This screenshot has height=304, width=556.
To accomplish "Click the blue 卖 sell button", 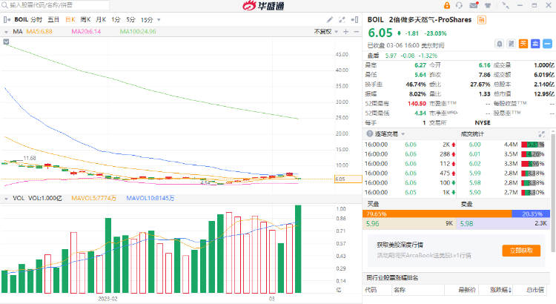I will coord(535,44).
